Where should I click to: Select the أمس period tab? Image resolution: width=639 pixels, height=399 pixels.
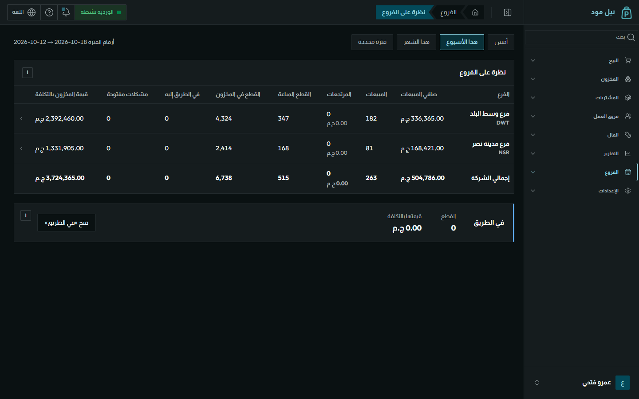(501, 42)
